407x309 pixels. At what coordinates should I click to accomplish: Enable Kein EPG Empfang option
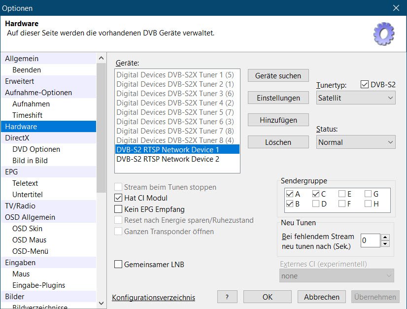pos(118,209)
